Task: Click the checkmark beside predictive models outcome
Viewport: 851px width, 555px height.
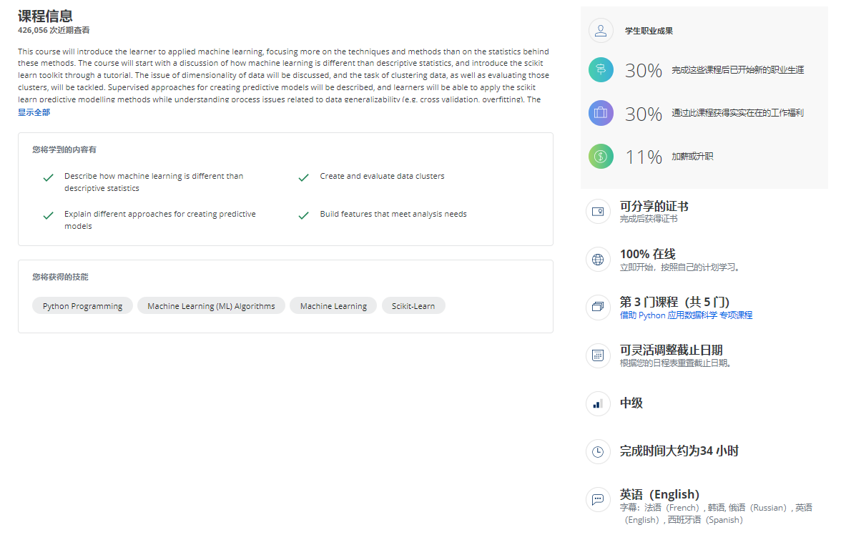Action: (x=47, y=215)
